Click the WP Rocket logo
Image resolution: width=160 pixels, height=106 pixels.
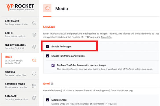tap(20, 7)
